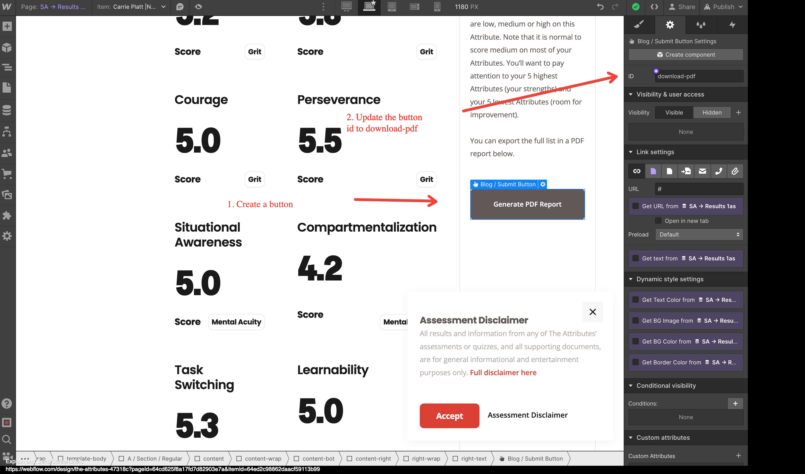Switch to the Interactions tab
This screenshot has width=805, height=474.
(x=732, y=25)
